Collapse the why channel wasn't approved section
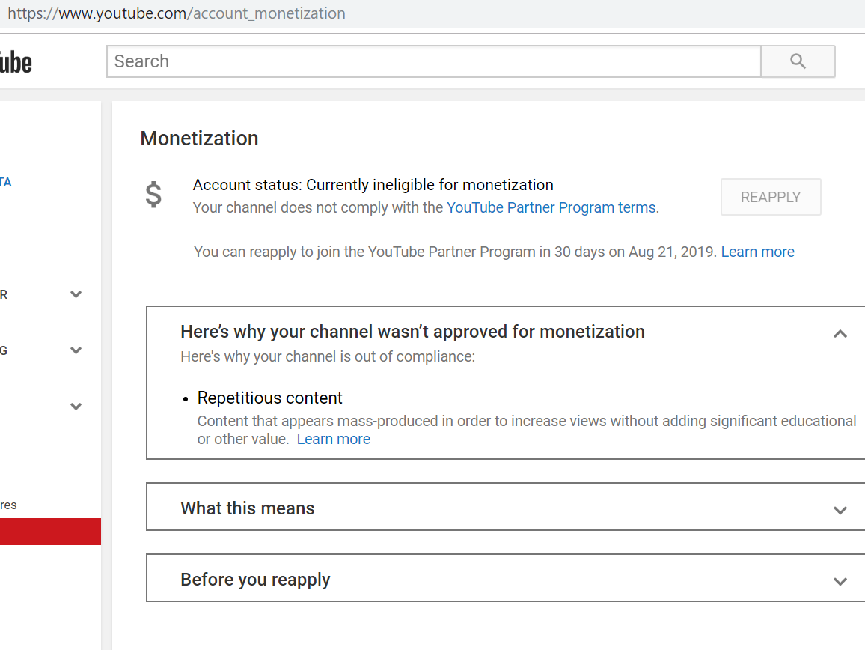Image resolution: width=865 pixels, height=650 pixels. coord(840,333)
